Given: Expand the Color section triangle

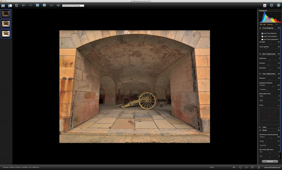Looking at the screenshot, I should (x=260, y=127).
